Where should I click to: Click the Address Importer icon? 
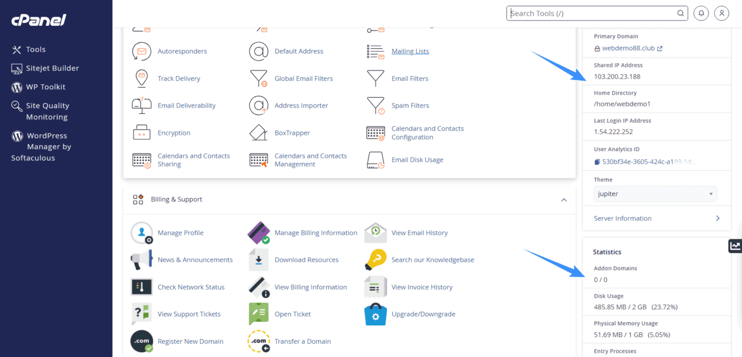point(258,106)
